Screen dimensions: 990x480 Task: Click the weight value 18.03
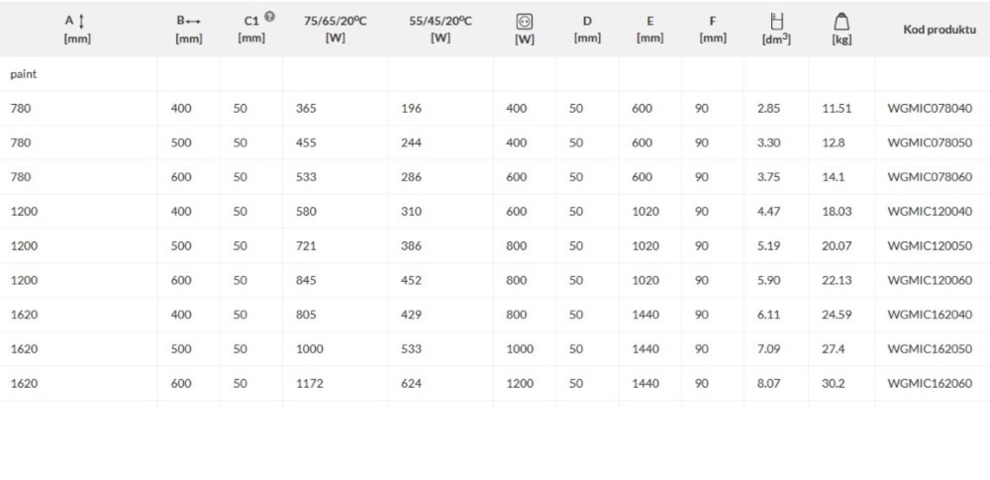point(837,212)
